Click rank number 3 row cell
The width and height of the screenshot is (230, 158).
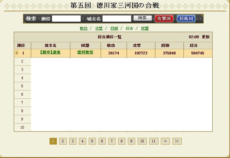click(22, 70)
